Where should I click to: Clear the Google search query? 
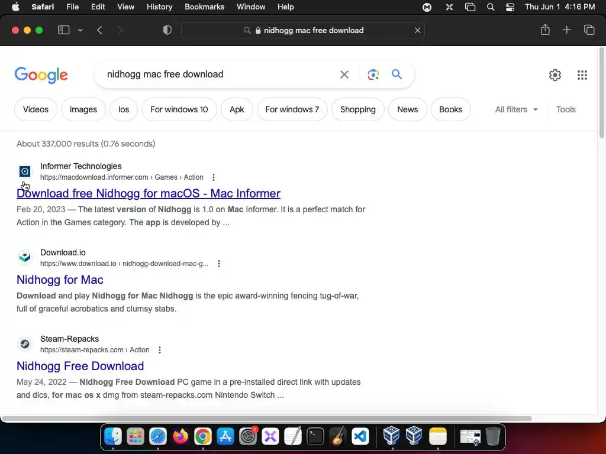(x=344, y=74)
